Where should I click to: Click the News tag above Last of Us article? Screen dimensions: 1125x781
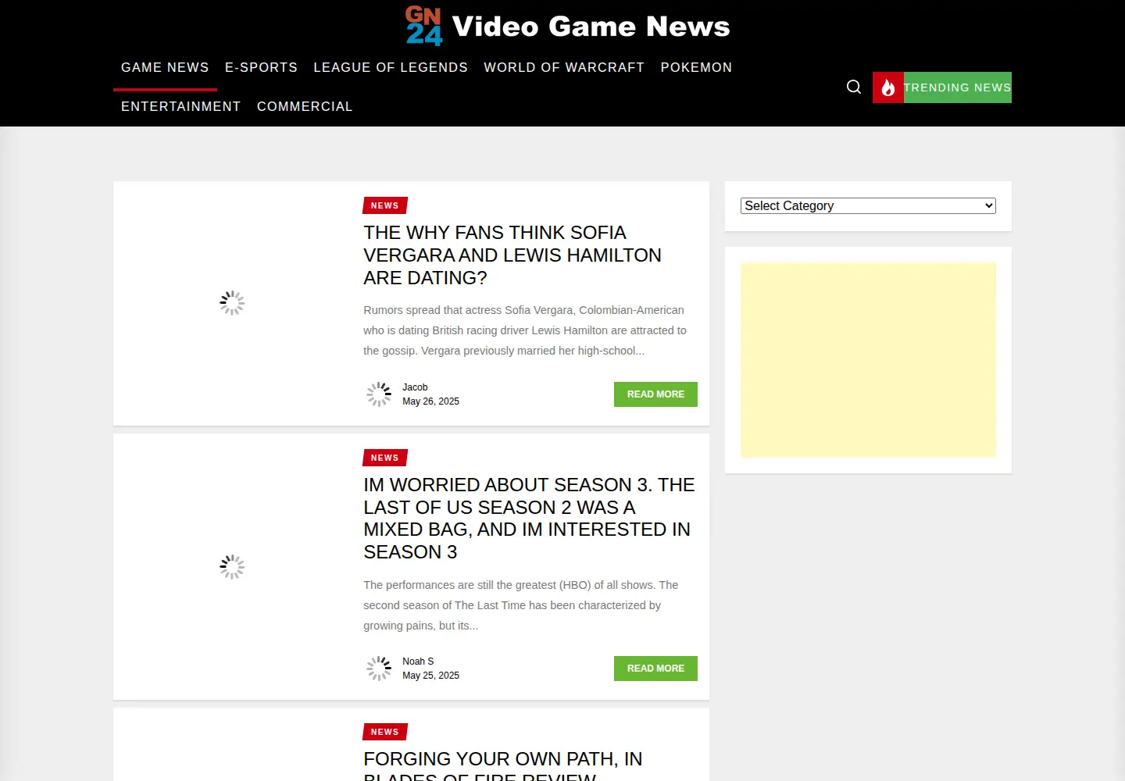click(385, 458)
